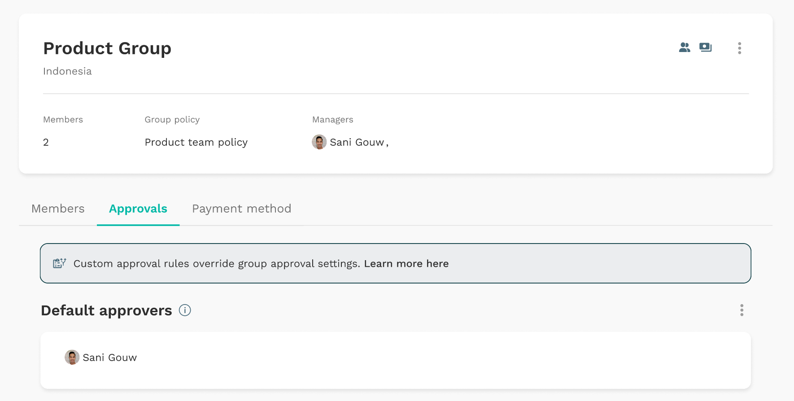Click Sani Gouw's avatar in approvers list
The image size is (794, 401).
(72, 357)
